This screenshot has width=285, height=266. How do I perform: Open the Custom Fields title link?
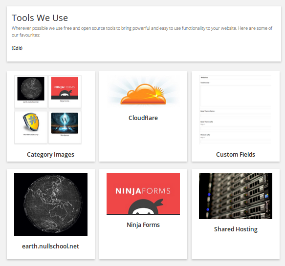point(236,154)
